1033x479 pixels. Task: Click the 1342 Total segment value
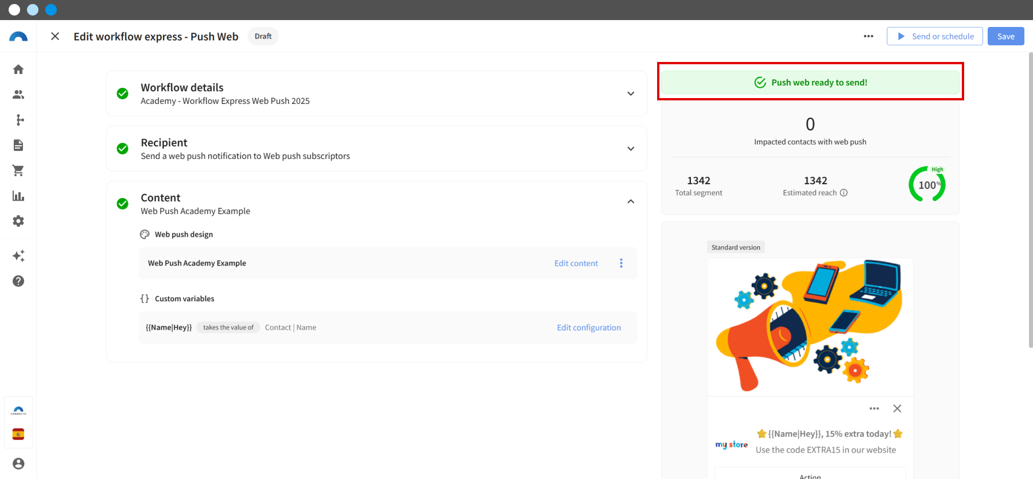(x=698, y=181)
